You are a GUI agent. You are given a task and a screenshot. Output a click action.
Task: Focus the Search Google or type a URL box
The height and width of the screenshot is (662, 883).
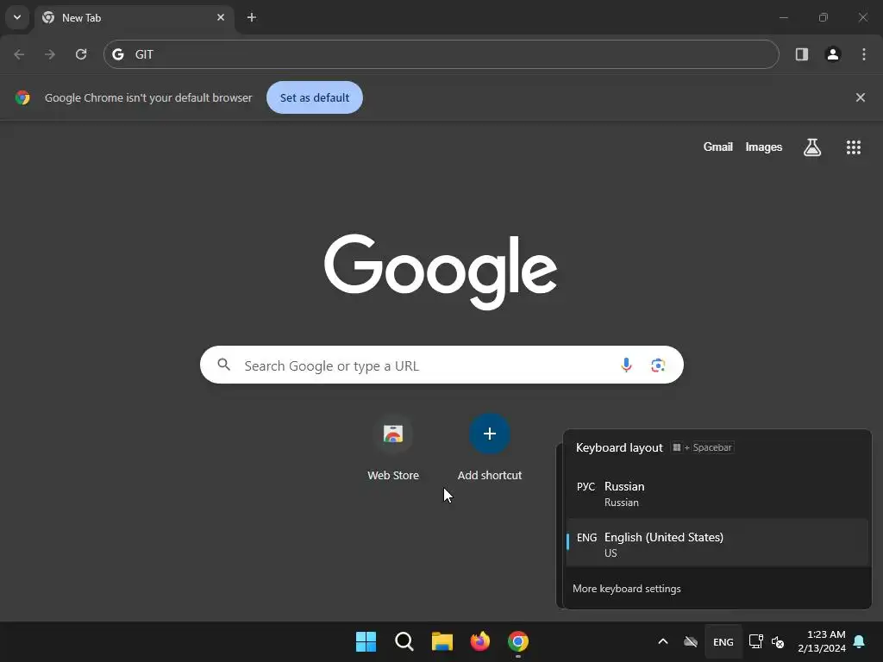point(441,365)
